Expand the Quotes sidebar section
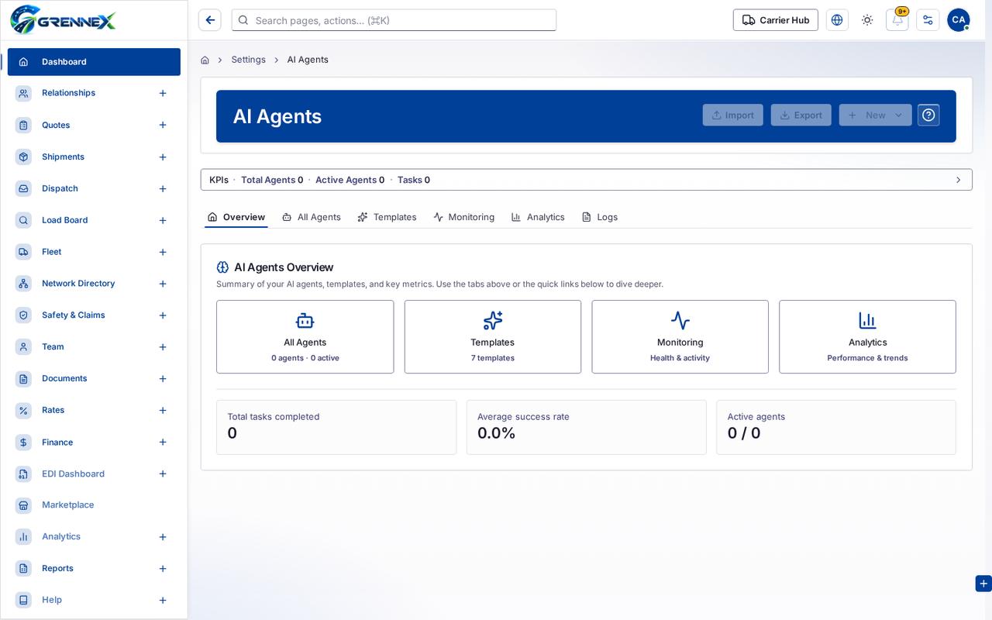The image size is (992, 620). (x=163, y=125)
